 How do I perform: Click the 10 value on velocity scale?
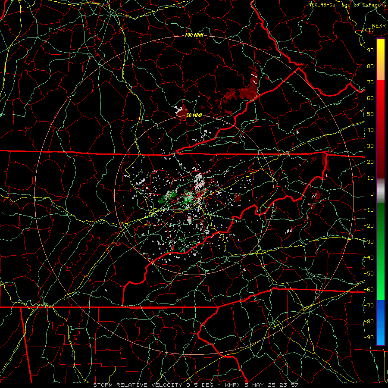pos(370,178)
